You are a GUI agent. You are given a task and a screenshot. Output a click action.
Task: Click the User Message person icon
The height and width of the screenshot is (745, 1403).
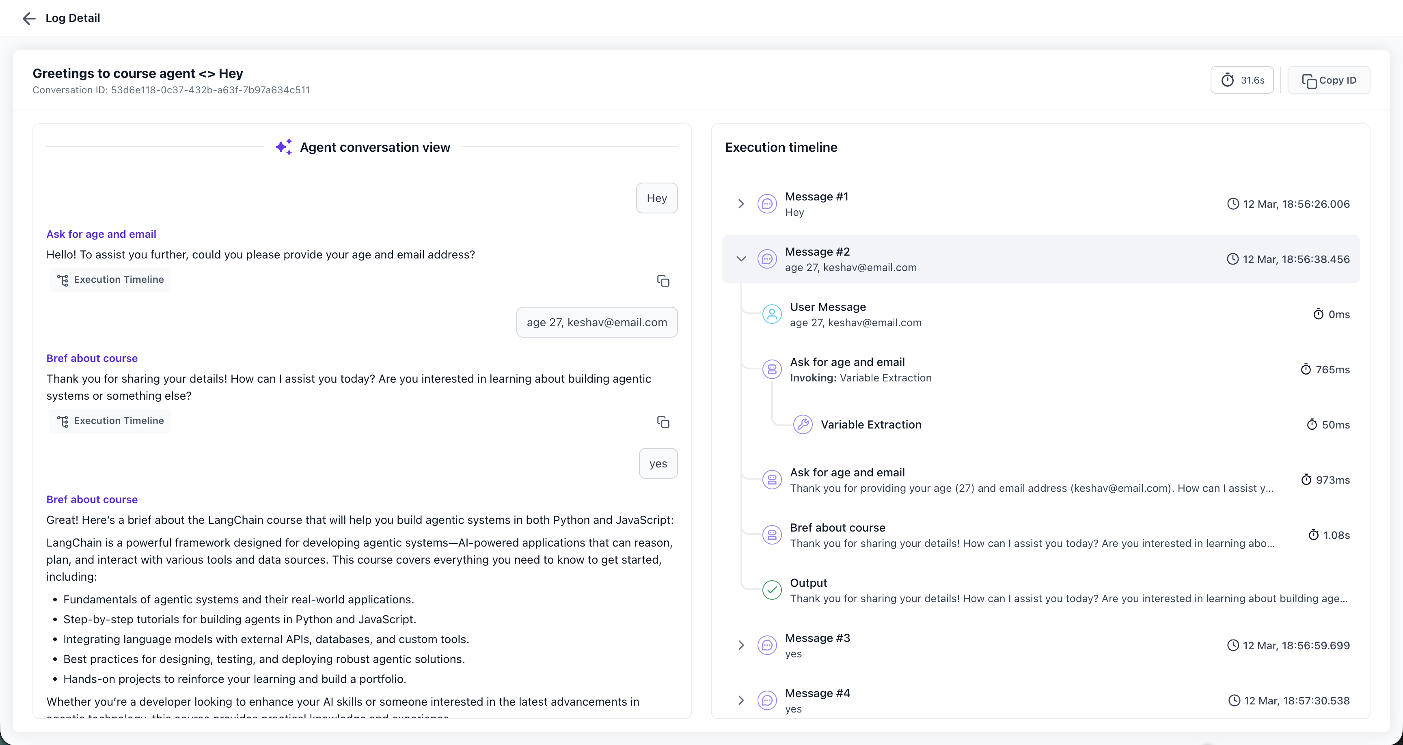click(x=771, y=314)
